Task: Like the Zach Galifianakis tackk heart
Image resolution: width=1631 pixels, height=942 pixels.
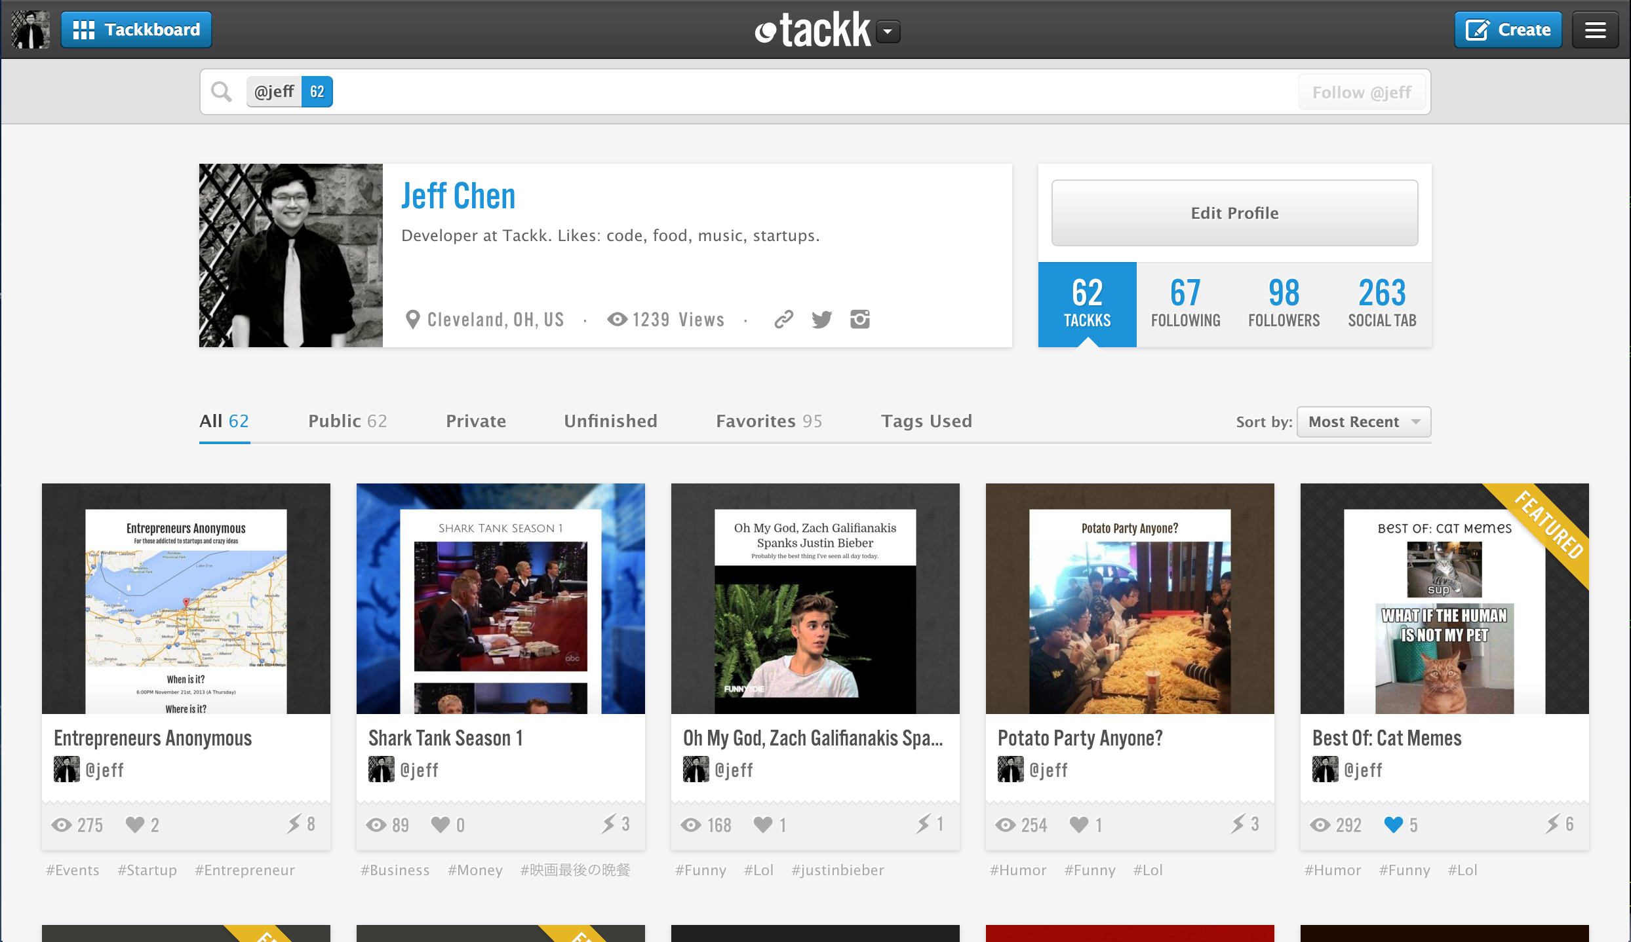Action: (x=763, y=825)
